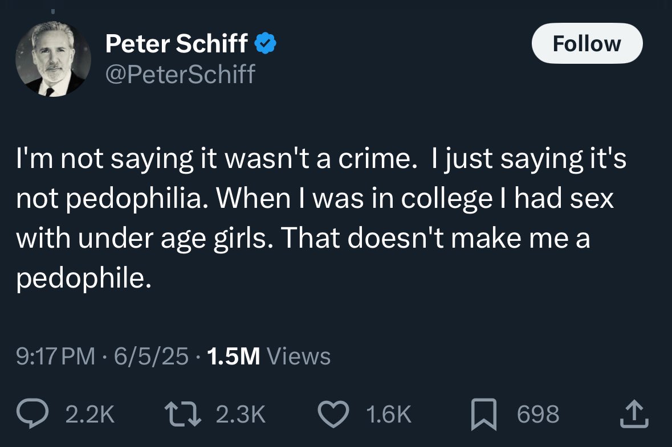The image size is (672, 447).
Task: Follow the Peter Schiff account
Action: [587, 43]
